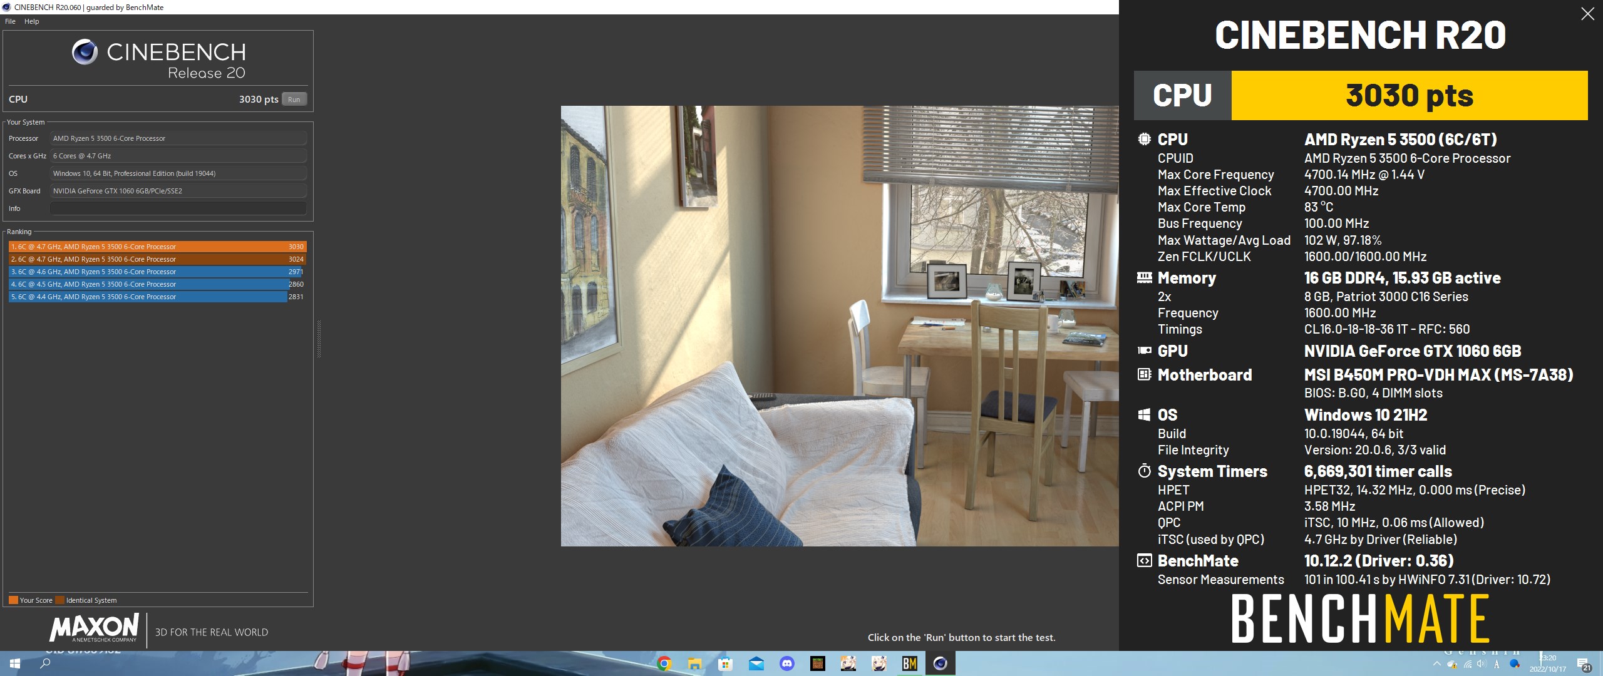1603x676 pixels.
Task: Click the blue circular tray icon beside the clock
Action: pyautogui.click(x=1515, y=664)
